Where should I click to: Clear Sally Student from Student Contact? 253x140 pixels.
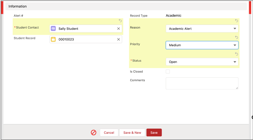(119, 29)
